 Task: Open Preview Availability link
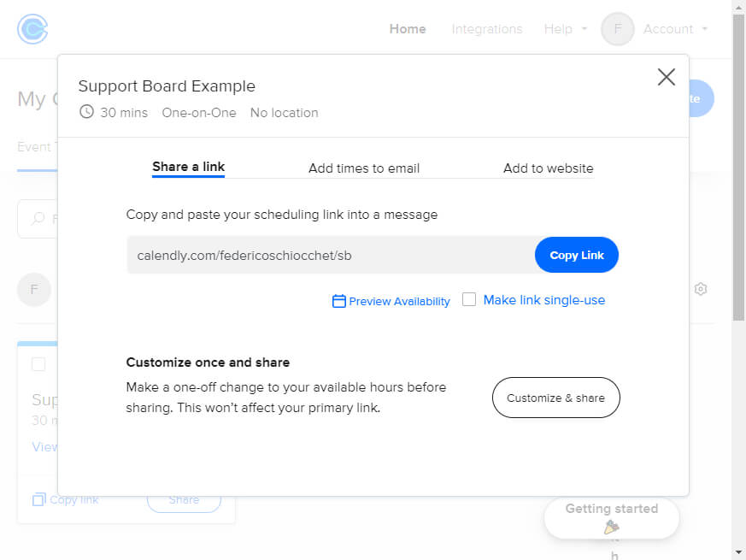coord(399,301)
